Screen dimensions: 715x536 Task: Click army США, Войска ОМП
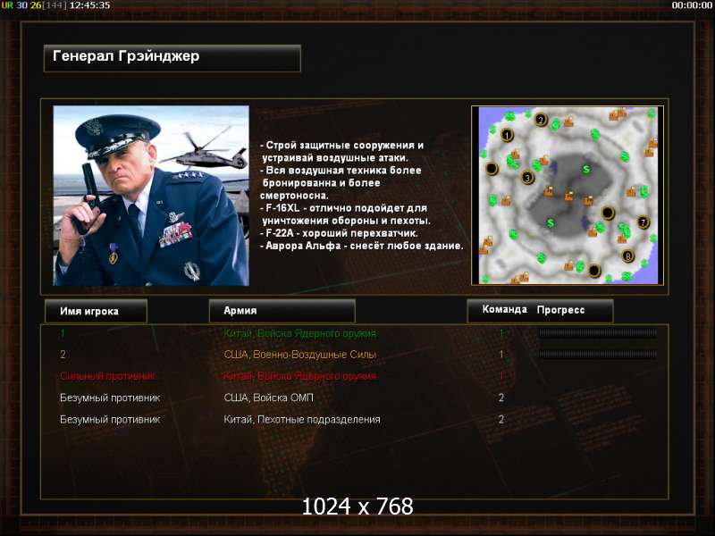tap(269, 398)
